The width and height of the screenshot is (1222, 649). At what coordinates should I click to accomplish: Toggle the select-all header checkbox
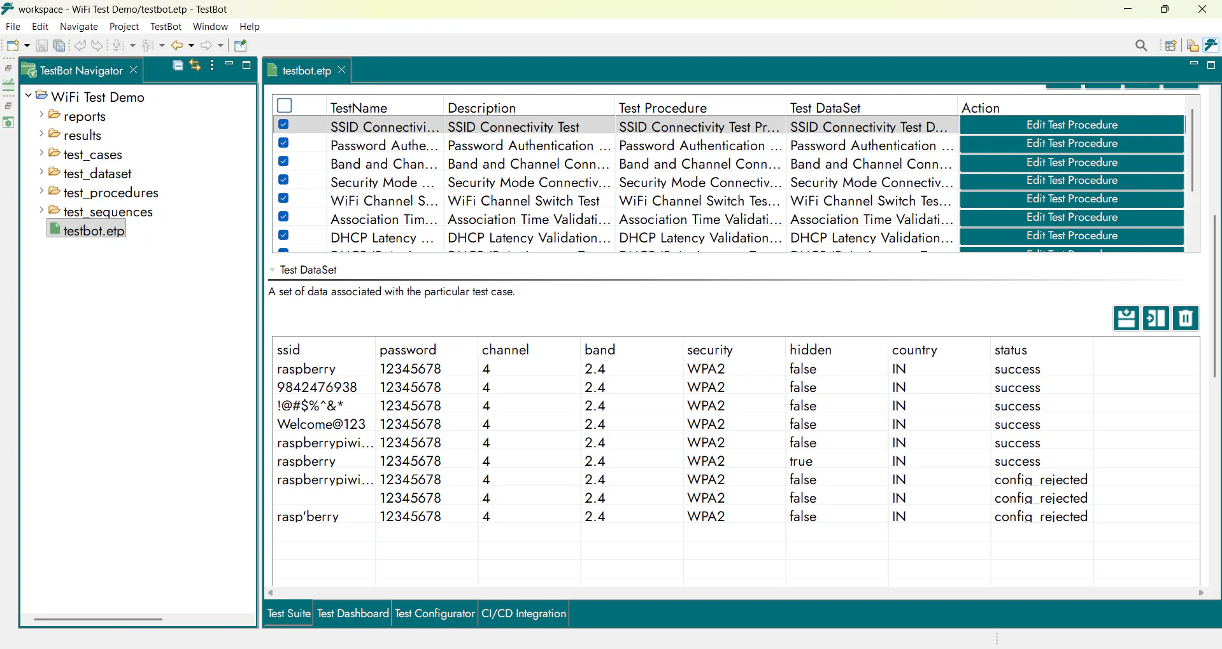285,105
